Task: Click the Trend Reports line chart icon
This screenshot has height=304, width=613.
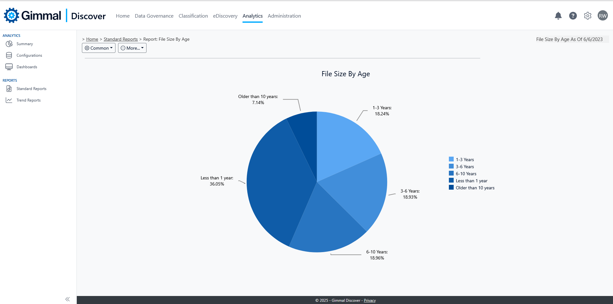Action: [x=9, y=100]
